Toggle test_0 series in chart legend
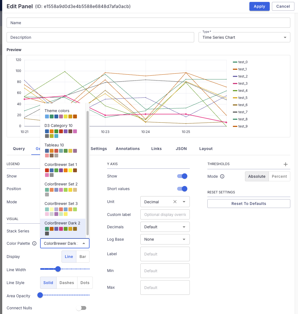298x314 pixels. click(x=240, y=62)
